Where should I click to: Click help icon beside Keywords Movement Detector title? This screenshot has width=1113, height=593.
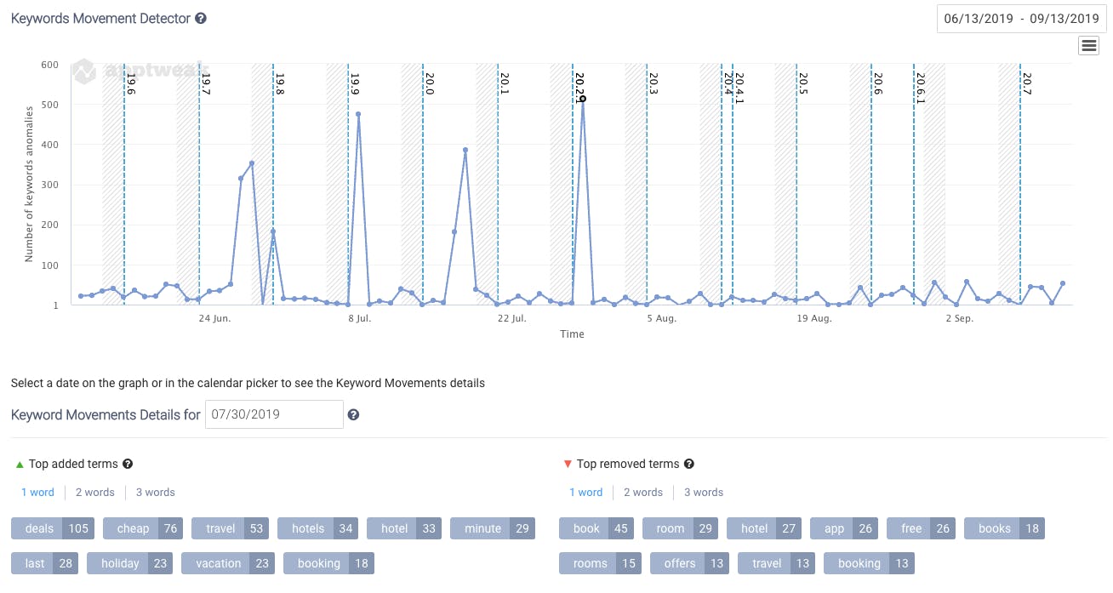pos(201,18)
